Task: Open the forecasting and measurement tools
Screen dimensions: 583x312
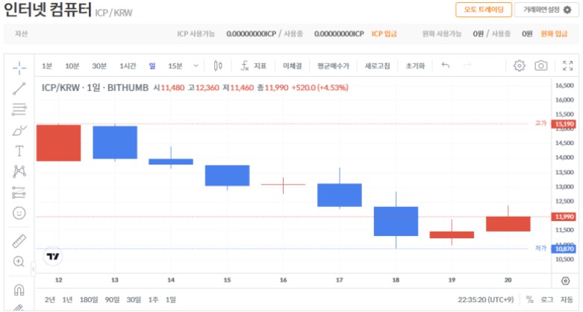Action: [19, 192]
